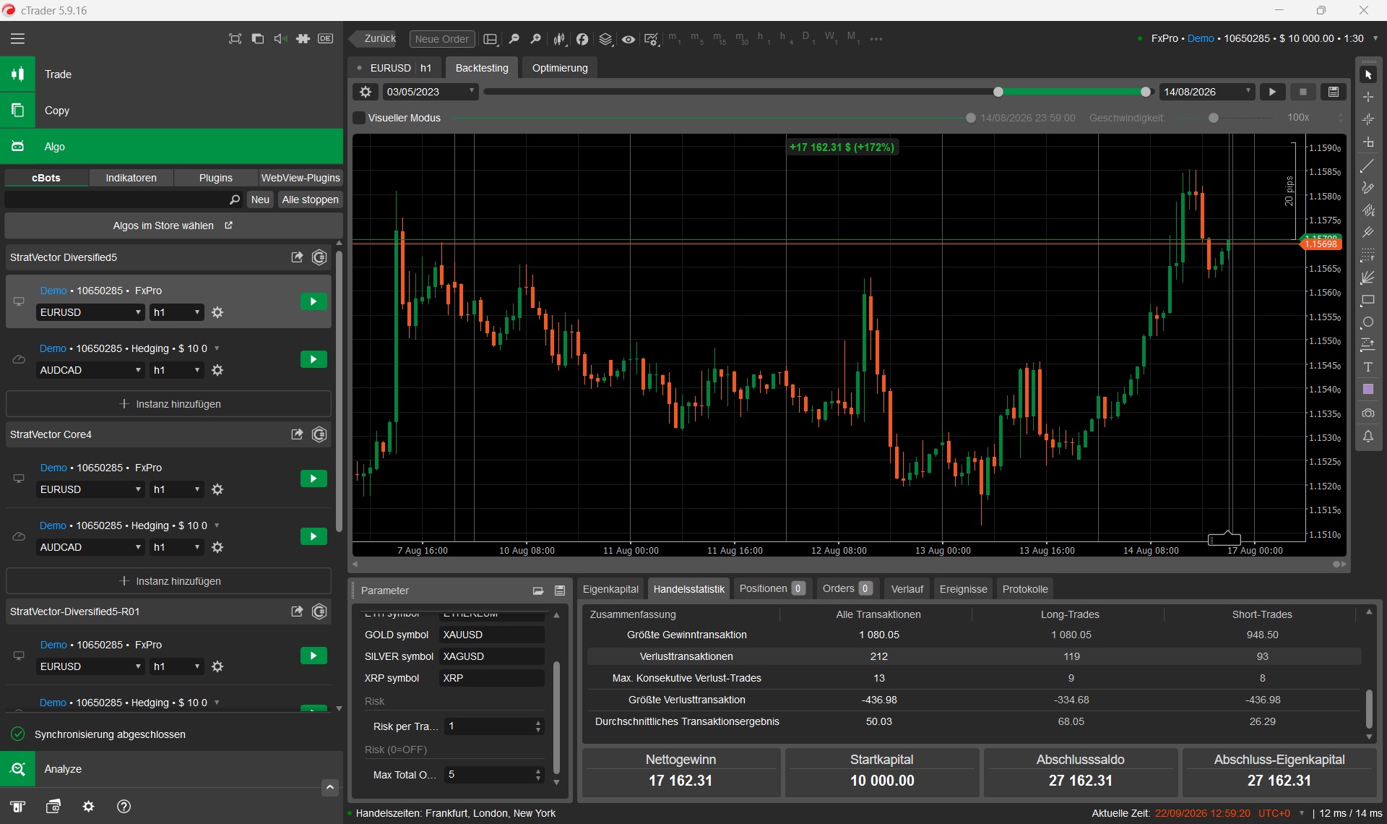Select the trend line drawing tool
The height and width of the screenshot is (824, 1387).
(x=1368, y=166)
